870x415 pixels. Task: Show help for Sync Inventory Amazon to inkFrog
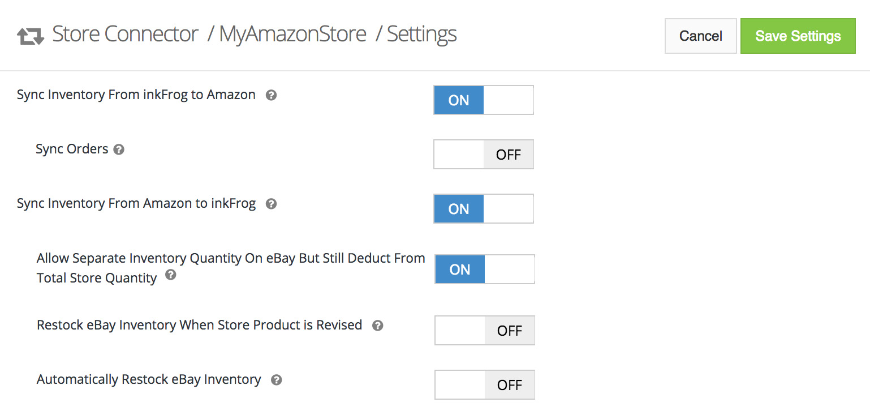tap(271, 204)
